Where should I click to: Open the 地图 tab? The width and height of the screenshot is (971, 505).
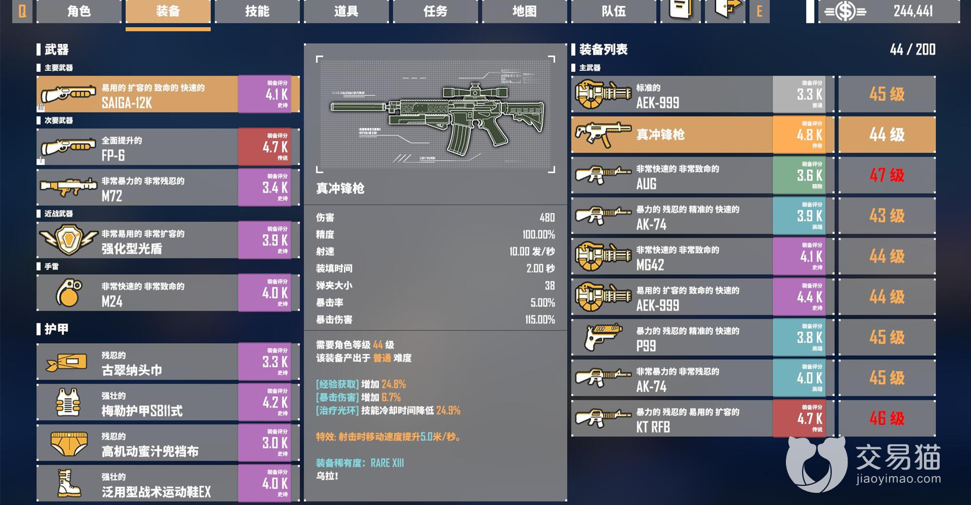point(524,11)
